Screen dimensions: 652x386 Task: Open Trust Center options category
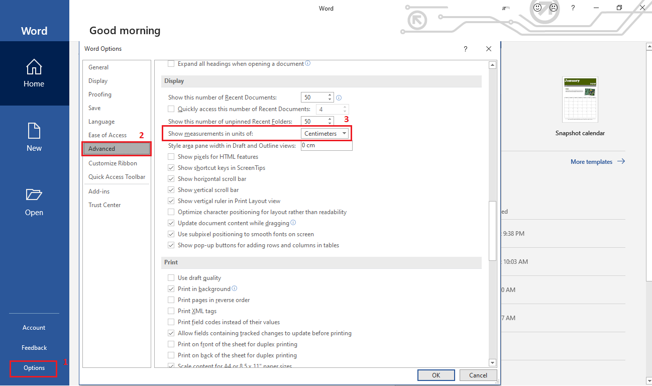point(117,205)
